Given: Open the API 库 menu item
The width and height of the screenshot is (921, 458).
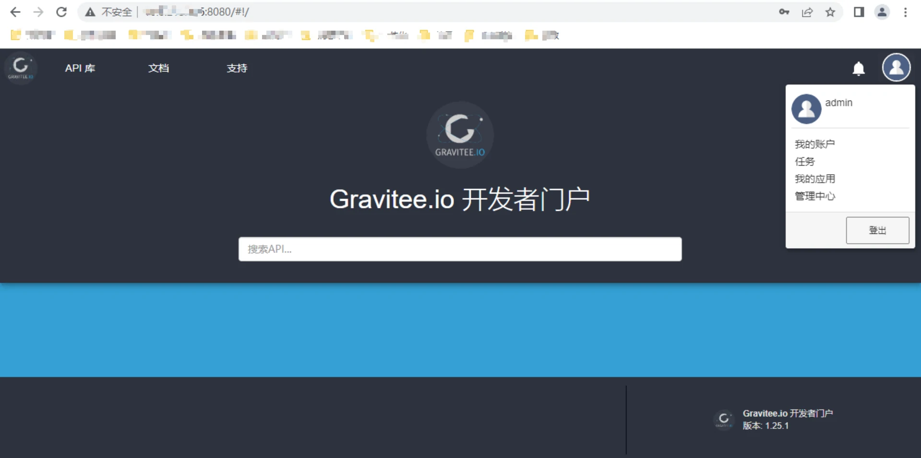Looking at the screenshot, I should tap(80, 68).
